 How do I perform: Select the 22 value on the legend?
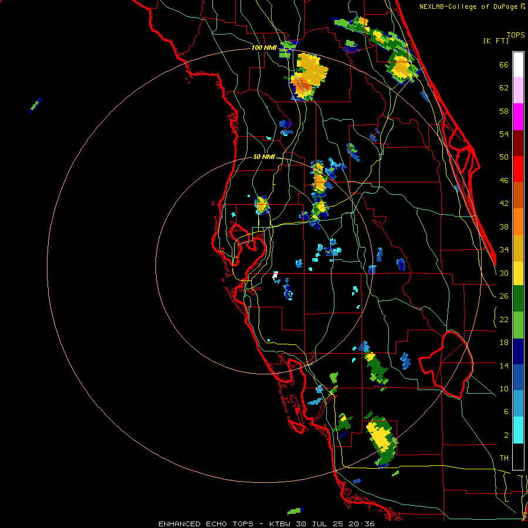tap(504, 319)
